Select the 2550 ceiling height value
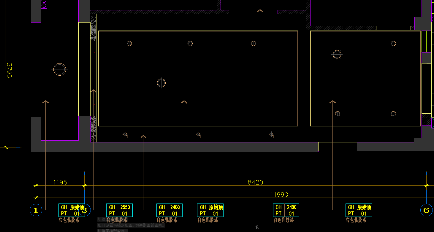434x232 pixels. (125, 207)
